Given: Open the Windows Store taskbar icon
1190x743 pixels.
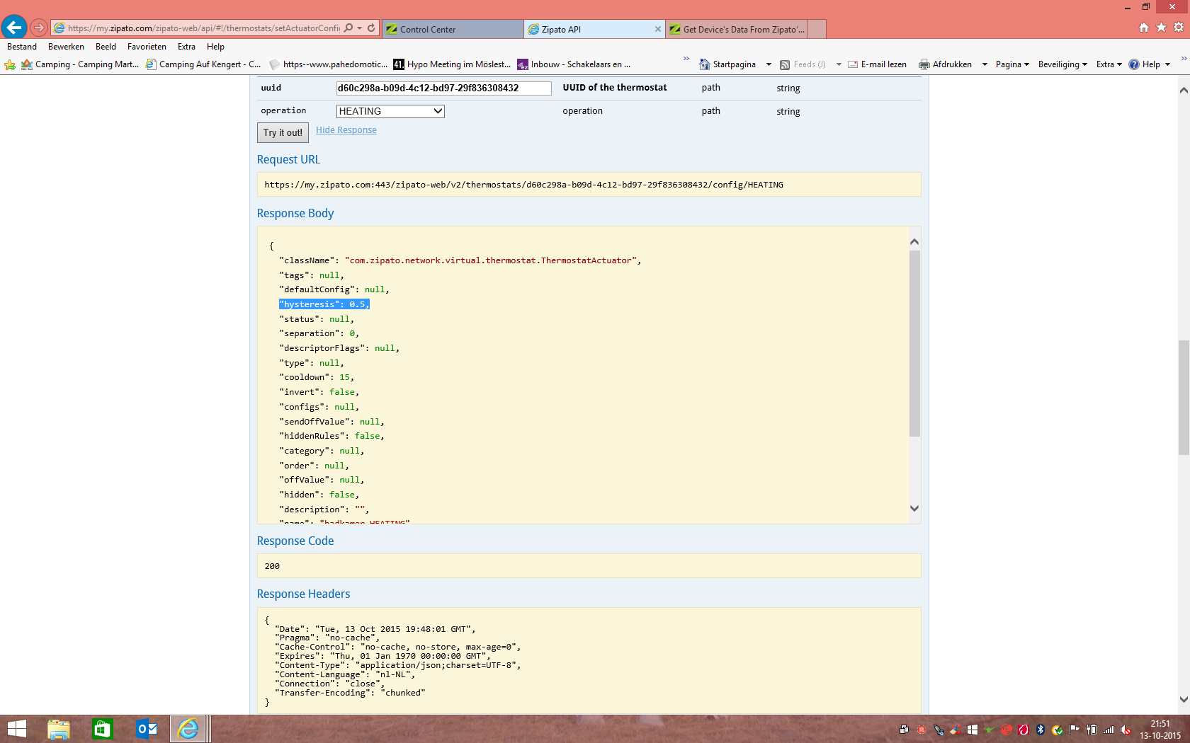Looking at the screenshot, I should coord(103,729).
